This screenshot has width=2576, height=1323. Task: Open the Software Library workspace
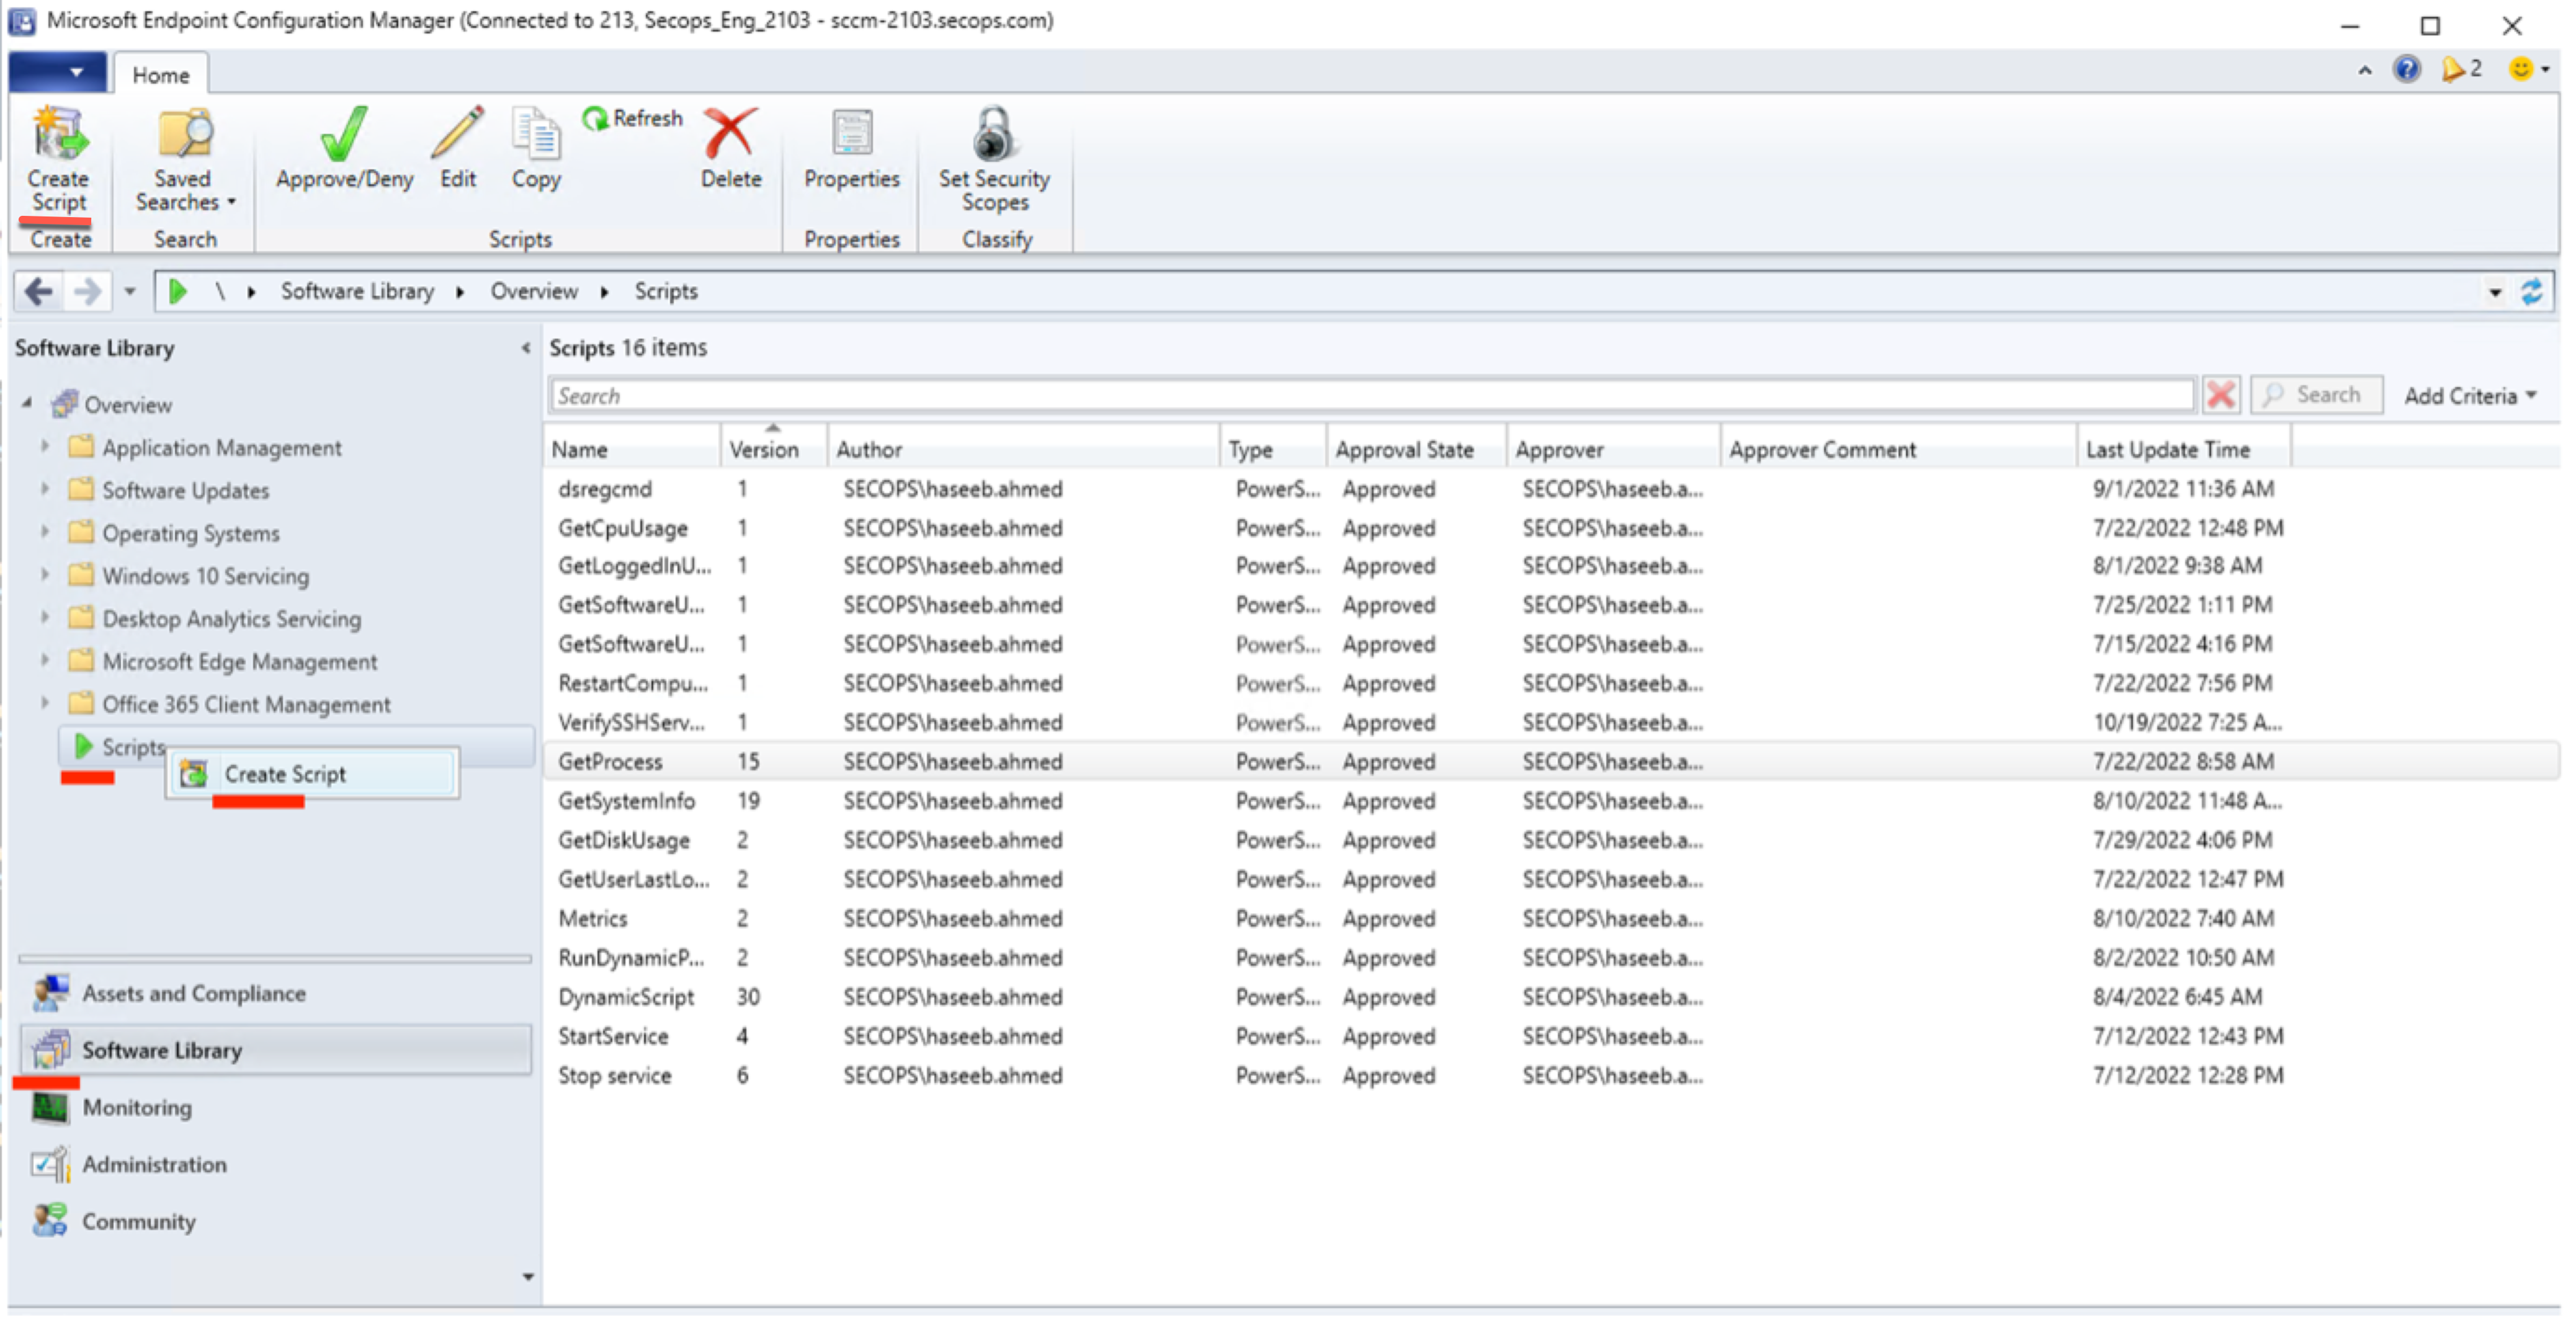pyautogui.click(x=275, y=1051)
